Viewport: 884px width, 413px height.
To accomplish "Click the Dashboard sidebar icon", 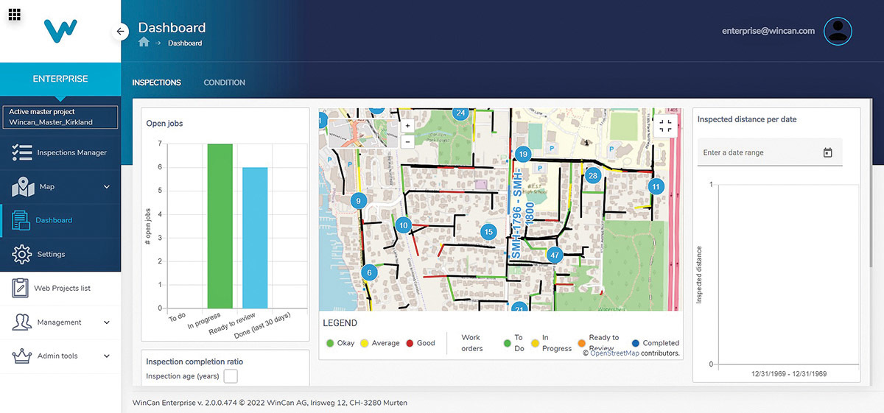I will click(21, 220).
